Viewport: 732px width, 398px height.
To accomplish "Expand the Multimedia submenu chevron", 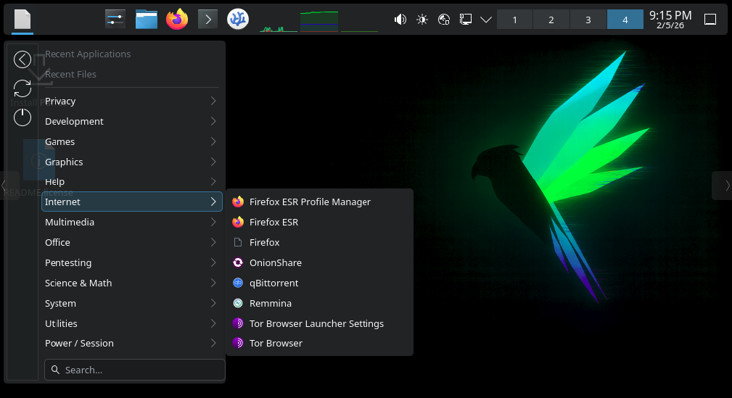I will coord(213,222).
